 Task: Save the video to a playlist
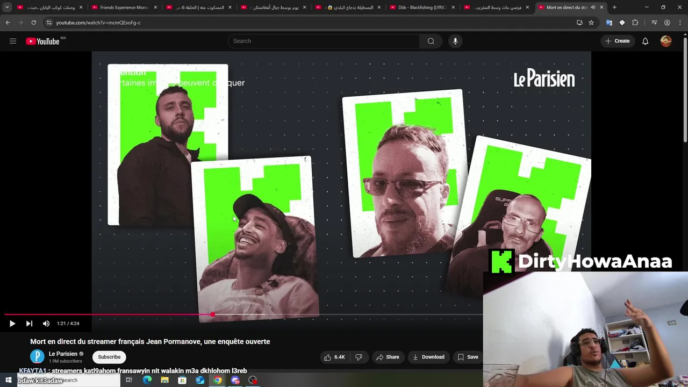pos(468,357)
